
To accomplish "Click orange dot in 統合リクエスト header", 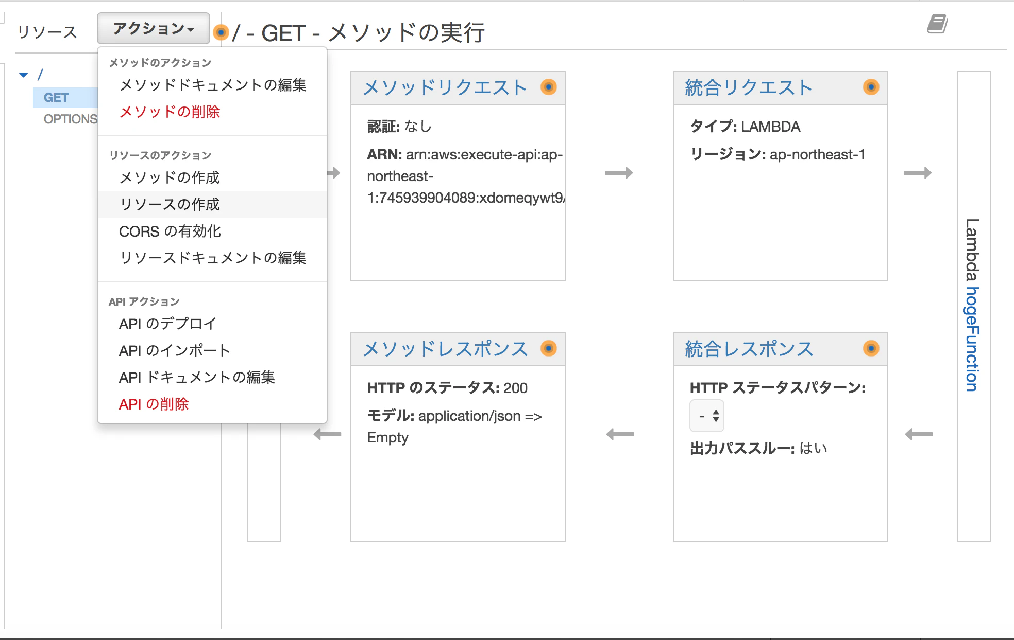I will click(871, 87).
